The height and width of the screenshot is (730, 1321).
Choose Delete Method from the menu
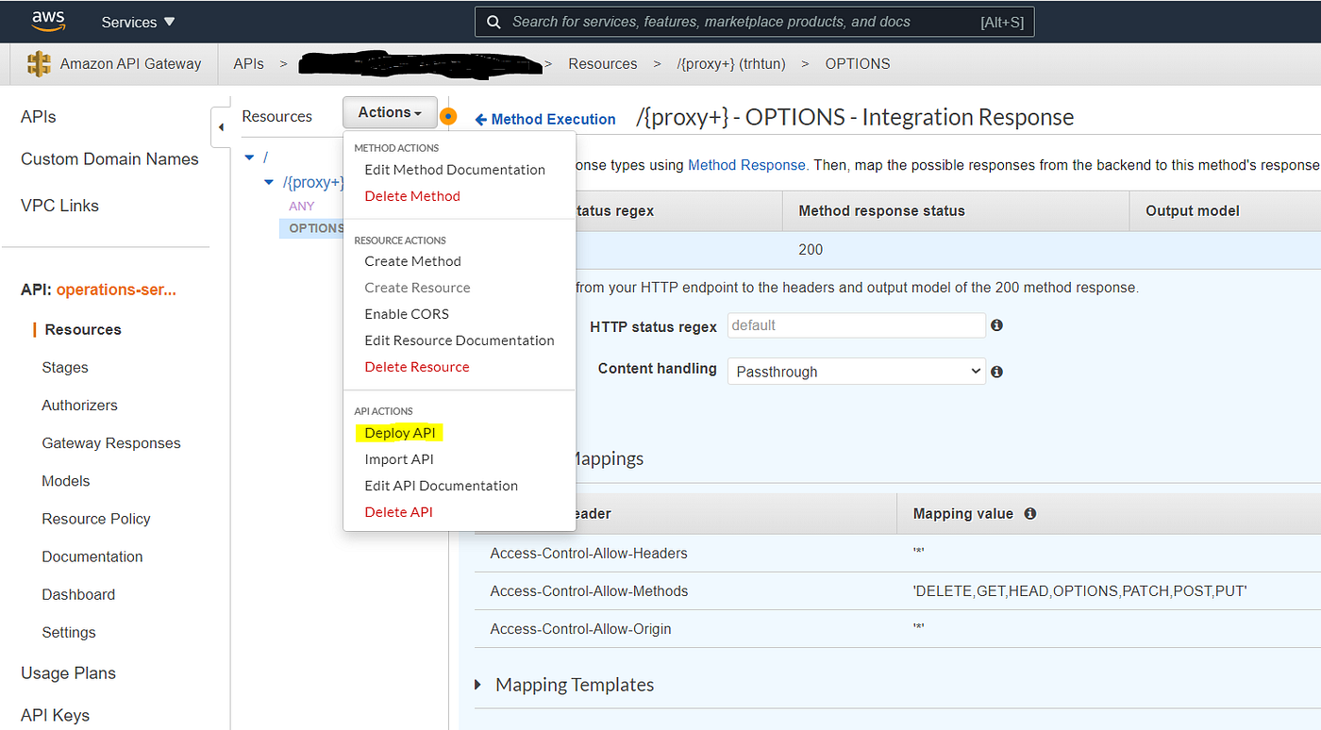(412, 196)
